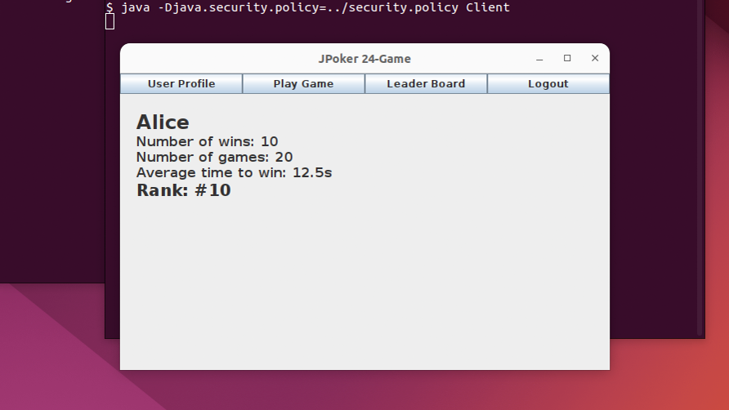Open the User Profile tab
Image resolution: width=729 pixels, height=410 pixels.
181,83
